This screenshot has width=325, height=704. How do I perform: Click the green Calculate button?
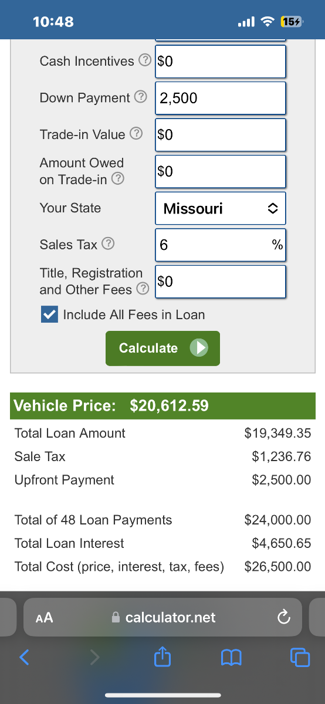click(x=162, y=348)
